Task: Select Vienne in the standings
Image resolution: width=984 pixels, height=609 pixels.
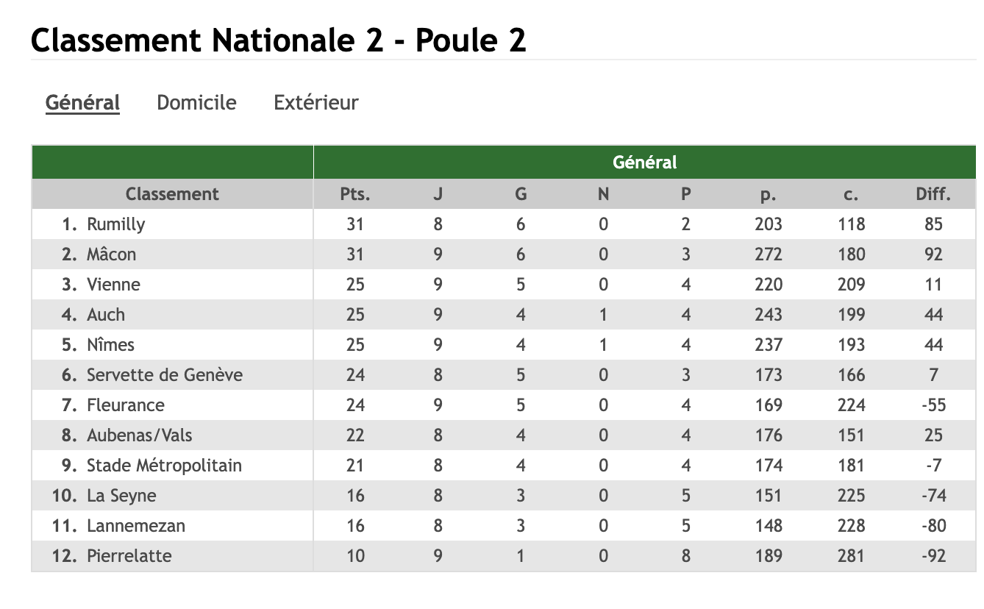Action: (113, 285)
